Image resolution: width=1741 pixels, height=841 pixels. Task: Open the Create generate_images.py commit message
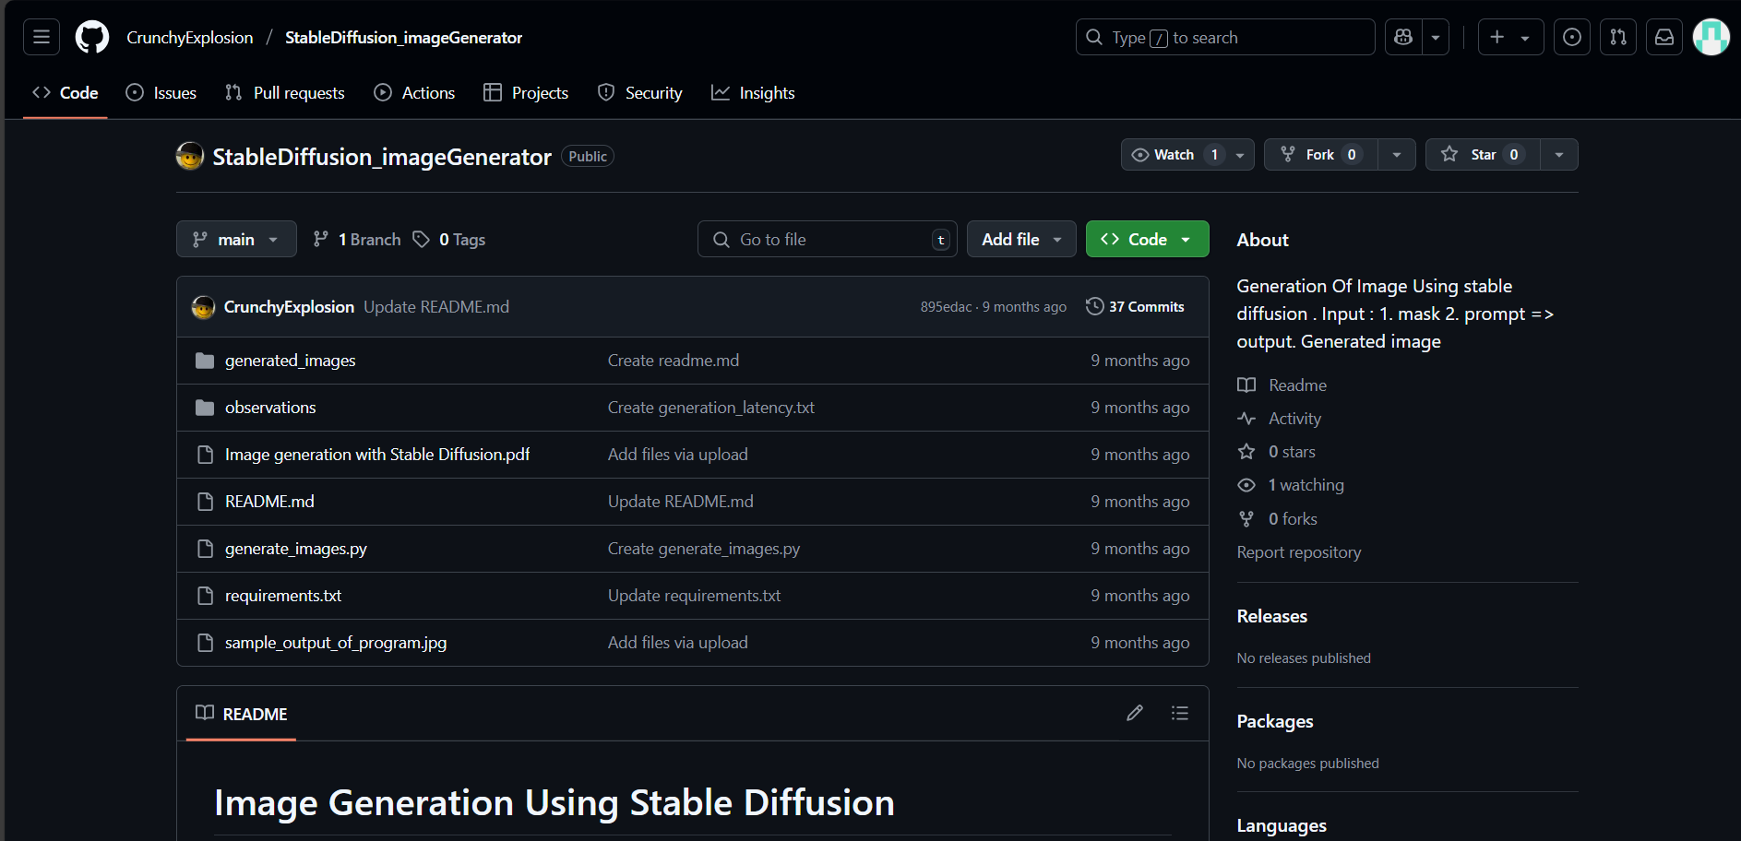(704, 549)
